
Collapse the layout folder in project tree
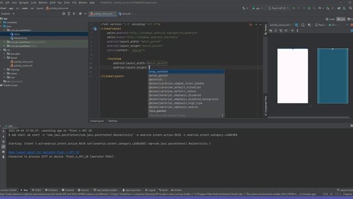(4, 57)
